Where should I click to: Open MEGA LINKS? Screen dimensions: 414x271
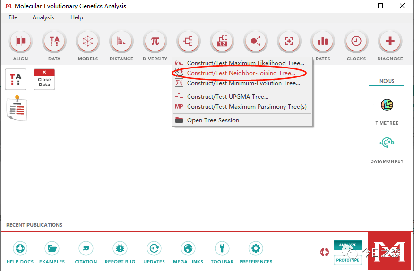click(188, 248)
